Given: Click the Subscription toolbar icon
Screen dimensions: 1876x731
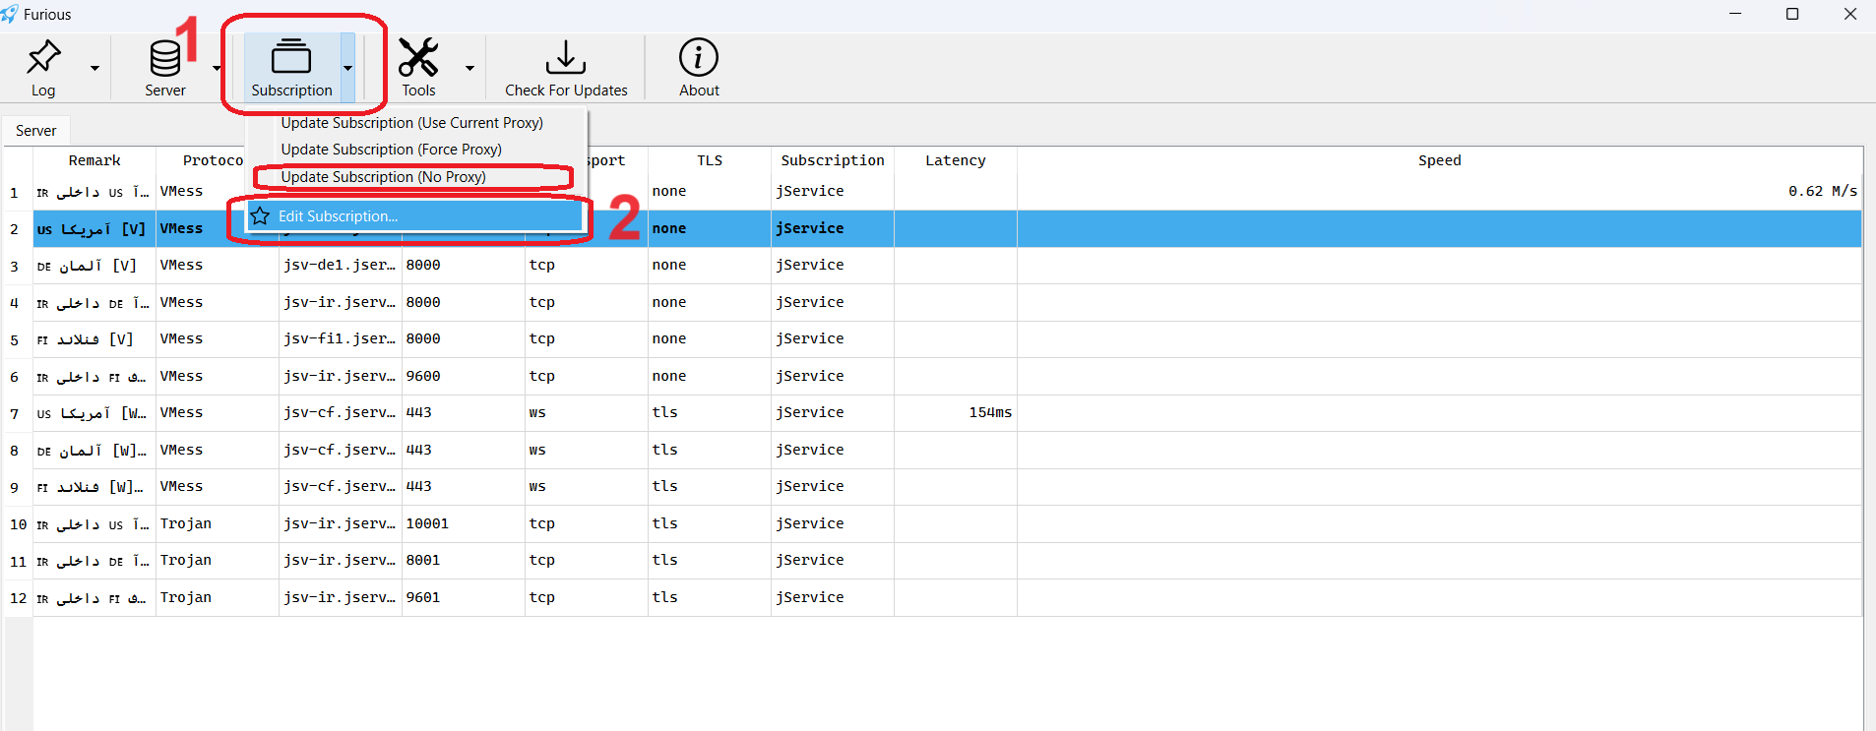Looking at the screenshot, I should tap(291, 57).
